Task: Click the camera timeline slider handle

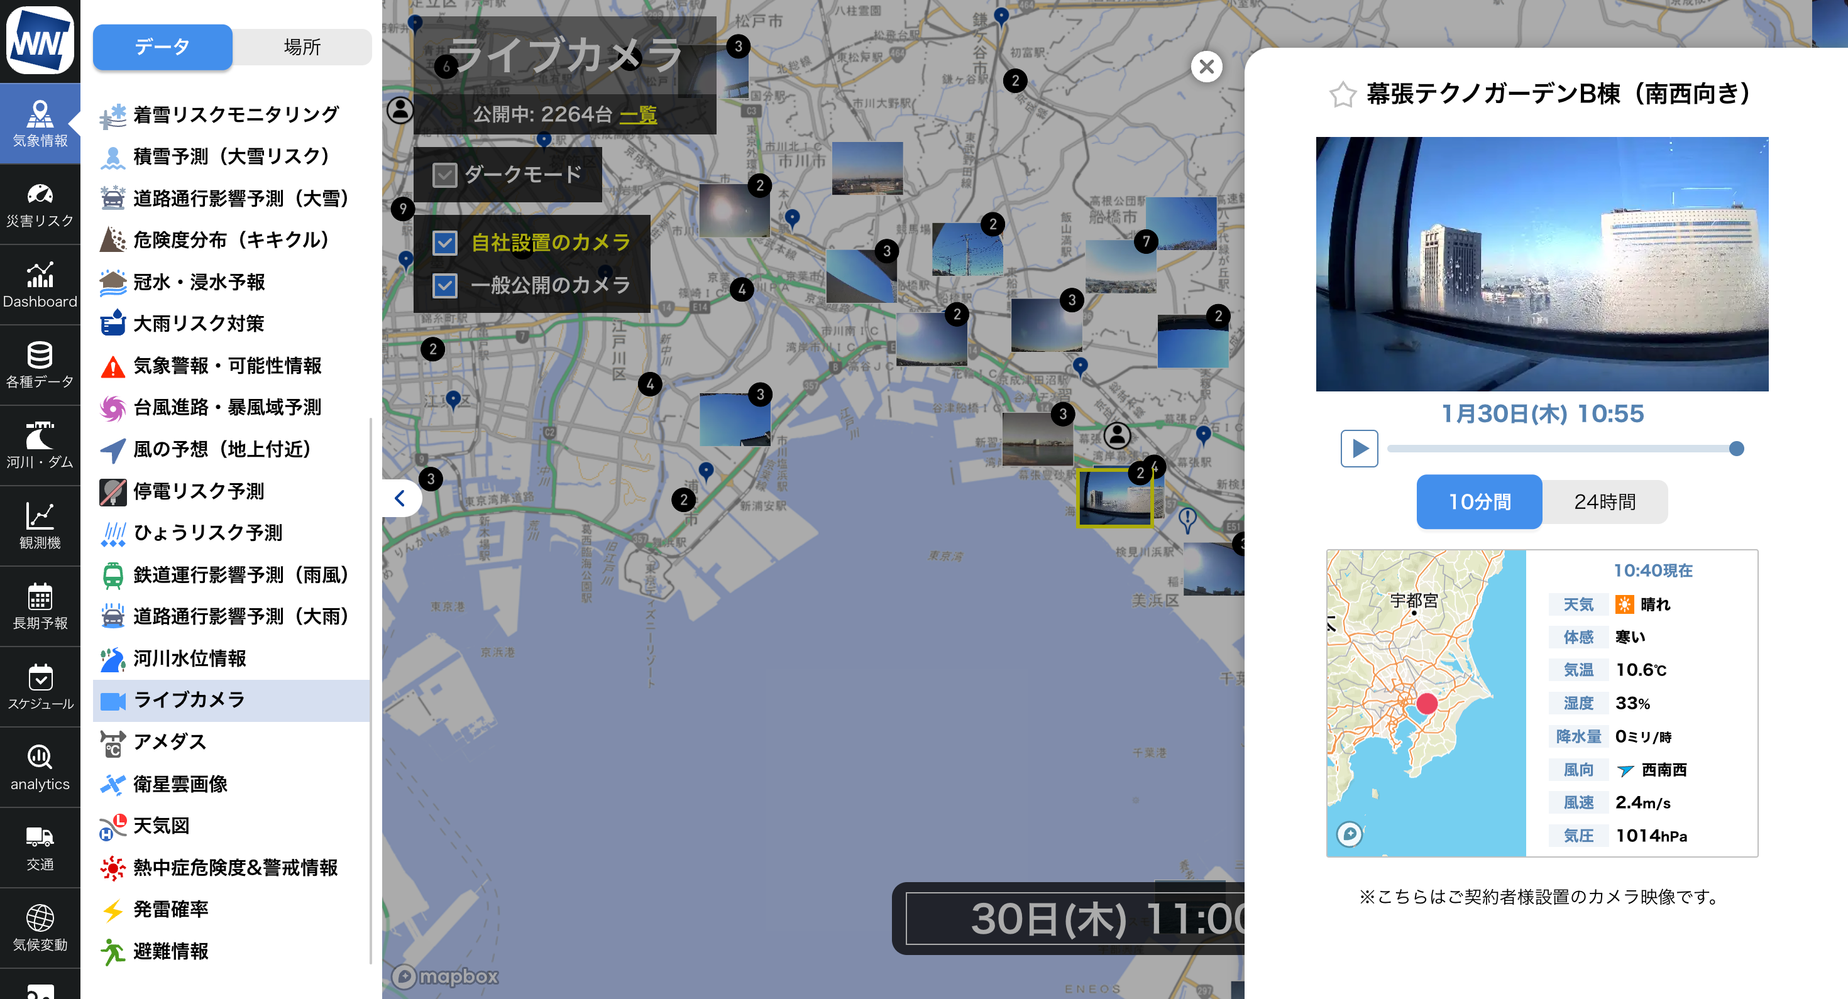Action: 1736,449
